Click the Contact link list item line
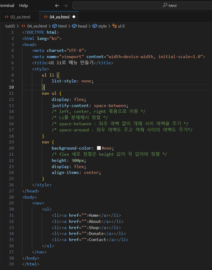Image resolution: width=212 pixels, height=270 pixels. click(90, 240)
